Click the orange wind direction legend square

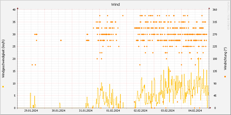(x=225, y=76)
